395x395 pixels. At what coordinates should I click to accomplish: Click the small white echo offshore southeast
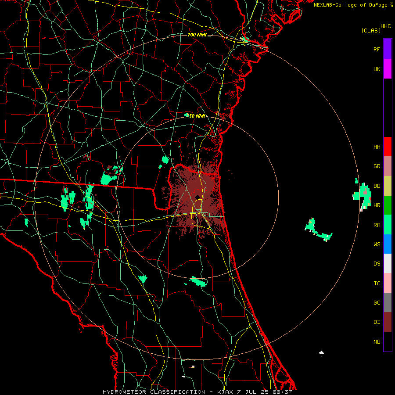321,352
